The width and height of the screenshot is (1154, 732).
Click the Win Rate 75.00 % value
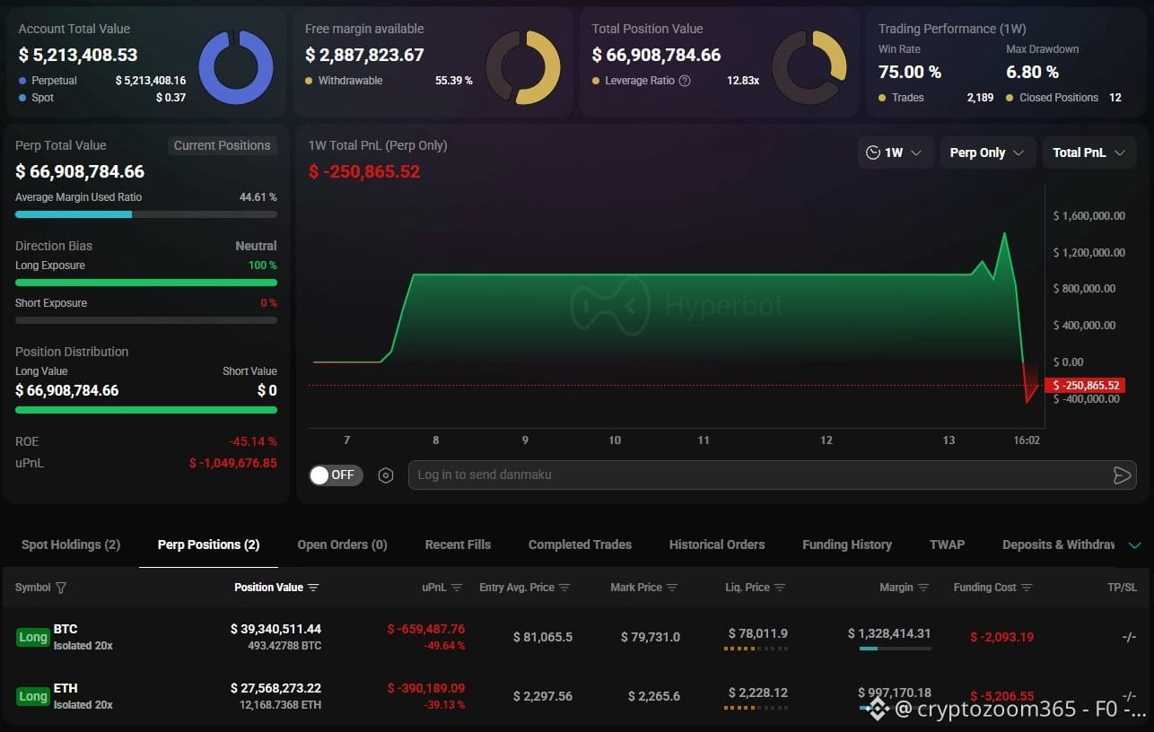(910, 72)
